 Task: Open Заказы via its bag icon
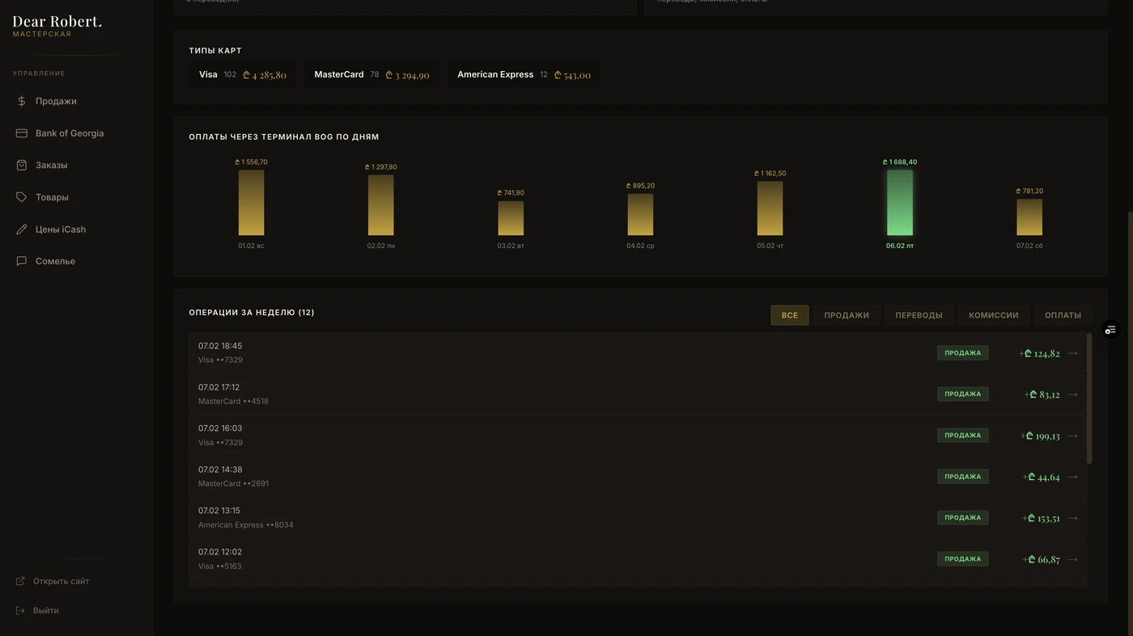[x=22, y=165]
